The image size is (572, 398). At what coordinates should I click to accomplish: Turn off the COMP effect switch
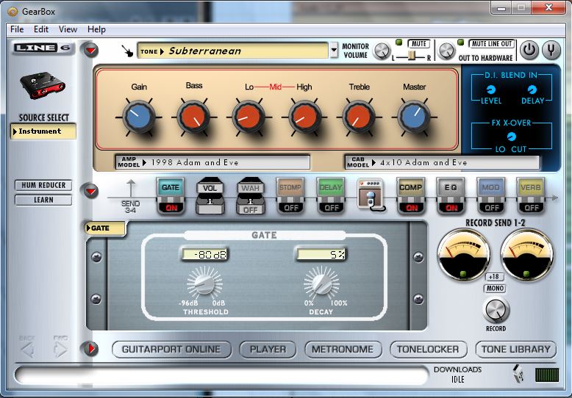(x=411, y=207)
